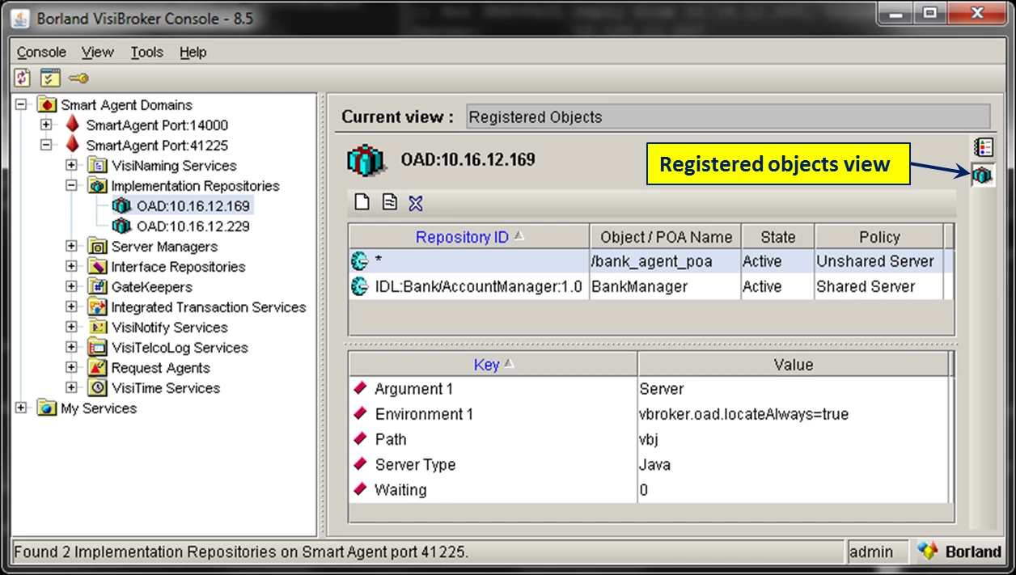Image resolution: width=1016 pixels, height=575 pixels.
Task: Open the View menu
Action: pos(98,52)
